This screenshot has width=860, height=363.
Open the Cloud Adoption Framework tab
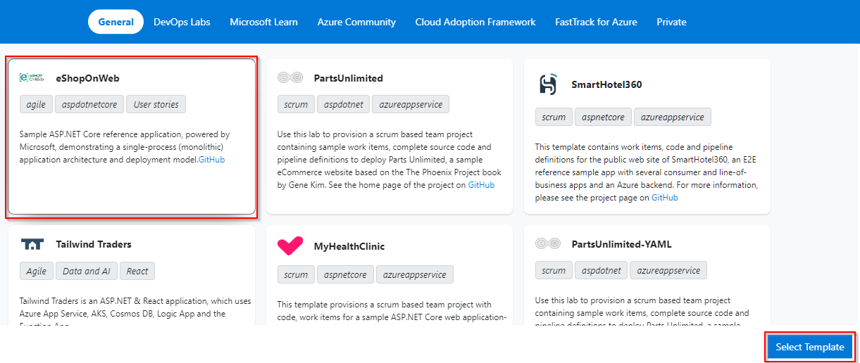click(475, 22)
